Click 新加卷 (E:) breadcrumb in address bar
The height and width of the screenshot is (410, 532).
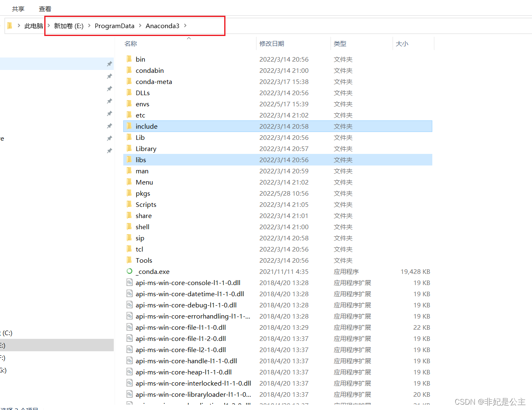[69, 26]
